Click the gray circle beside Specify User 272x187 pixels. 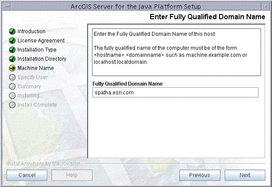(12, 77)
